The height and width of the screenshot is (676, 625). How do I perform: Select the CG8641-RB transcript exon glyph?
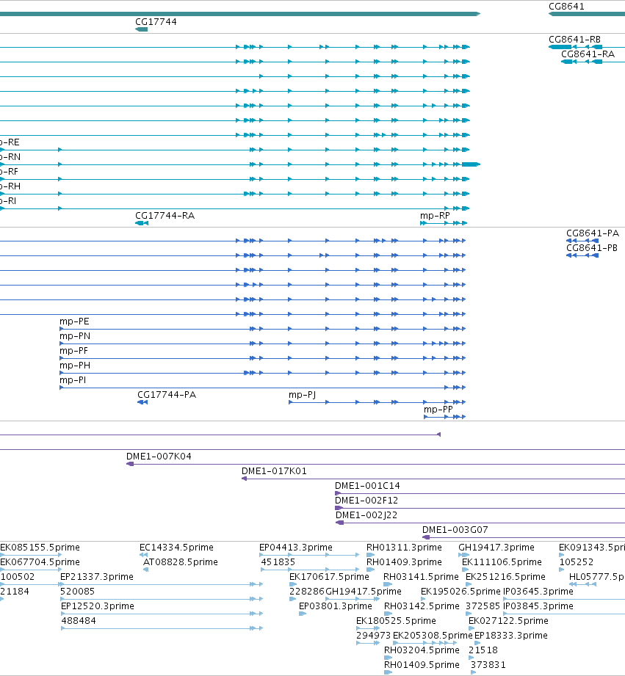560,46
